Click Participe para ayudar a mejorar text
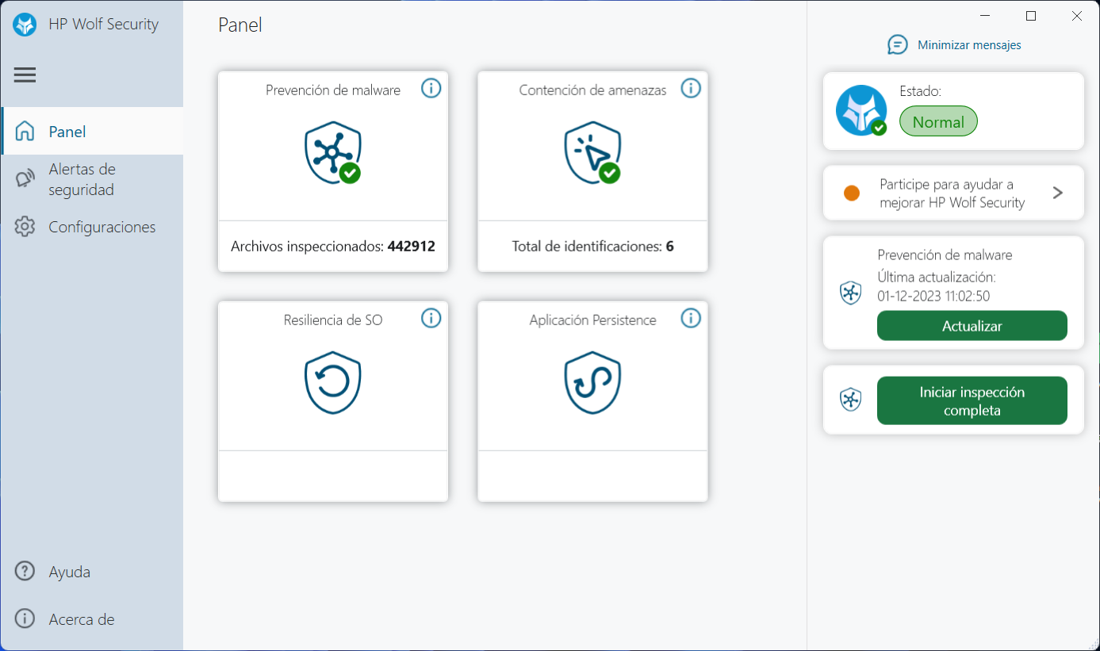1100x651 pixels. click(x=952, y=193)
